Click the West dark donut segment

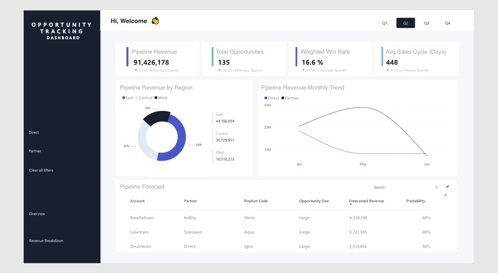[157, 117]
